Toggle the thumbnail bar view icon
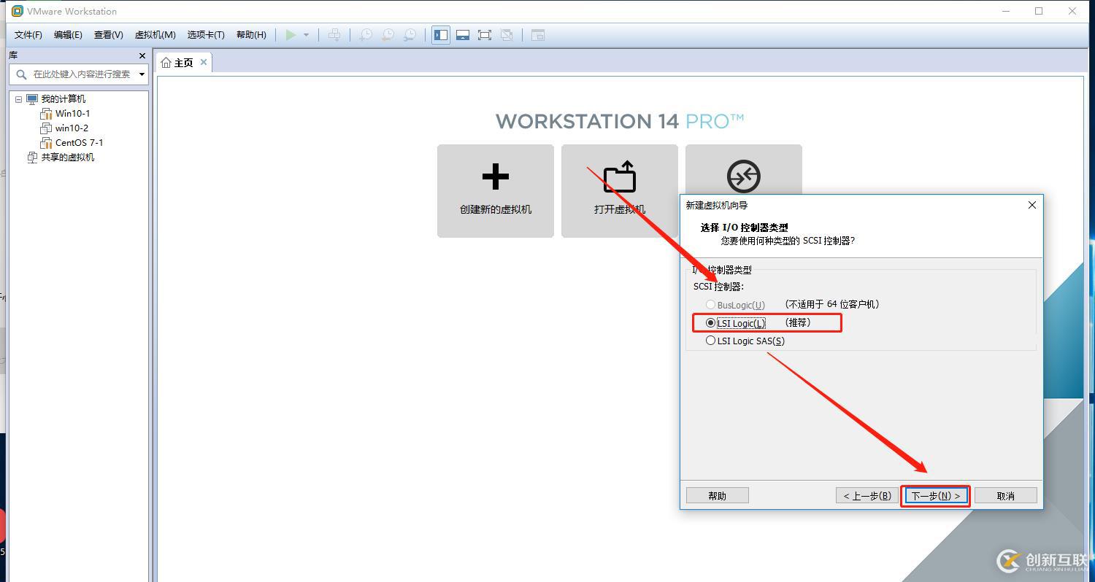The width and height of the screenshot is (1095, 582). click(x=463, y=35)
